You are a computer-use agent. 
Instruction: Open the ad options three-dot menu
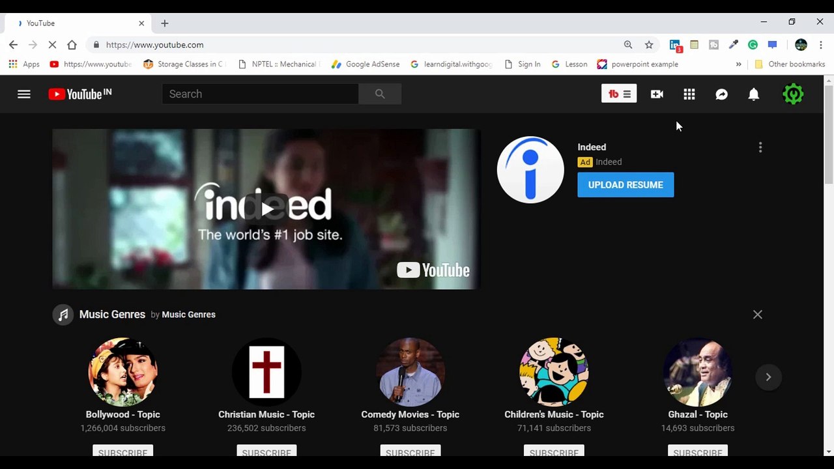[x=760, y=147]
